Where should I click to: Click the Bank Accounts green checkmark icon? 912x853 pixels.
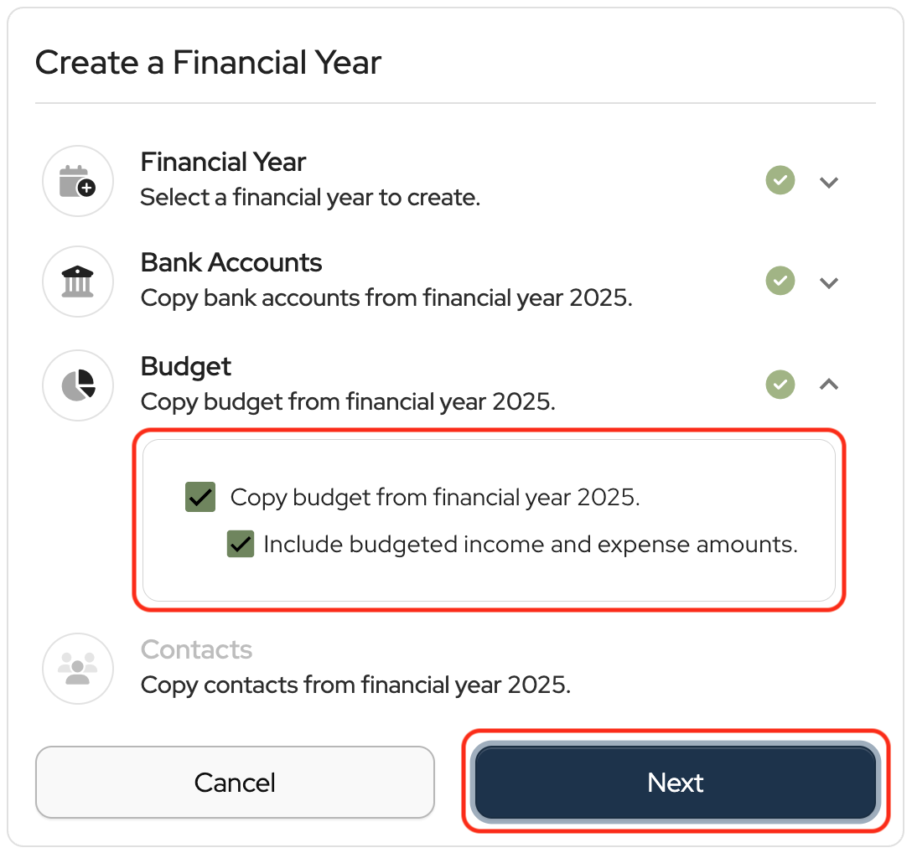780,281
